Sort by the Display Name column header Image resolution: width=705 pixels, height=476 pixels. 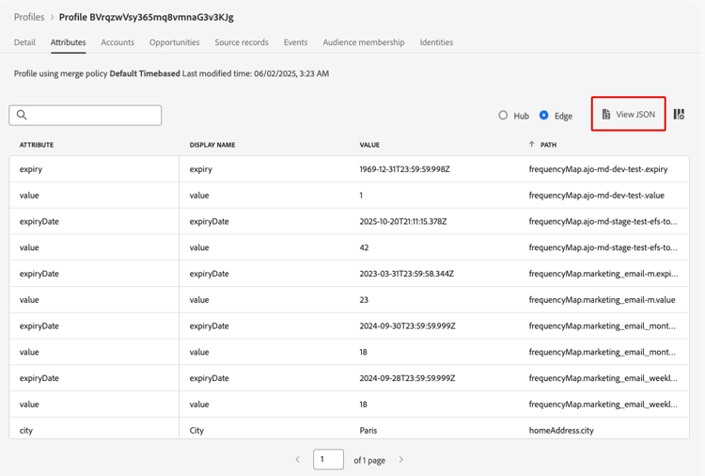(212, 145)
